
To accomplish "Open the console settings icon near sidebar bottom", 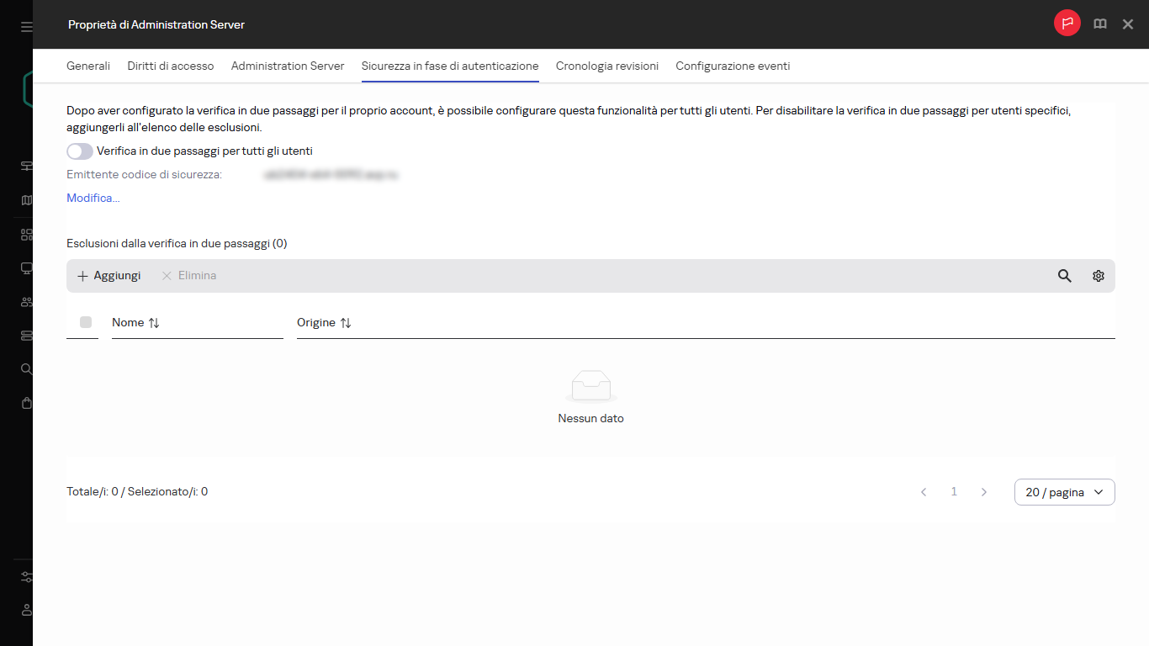I will [25, 577].
